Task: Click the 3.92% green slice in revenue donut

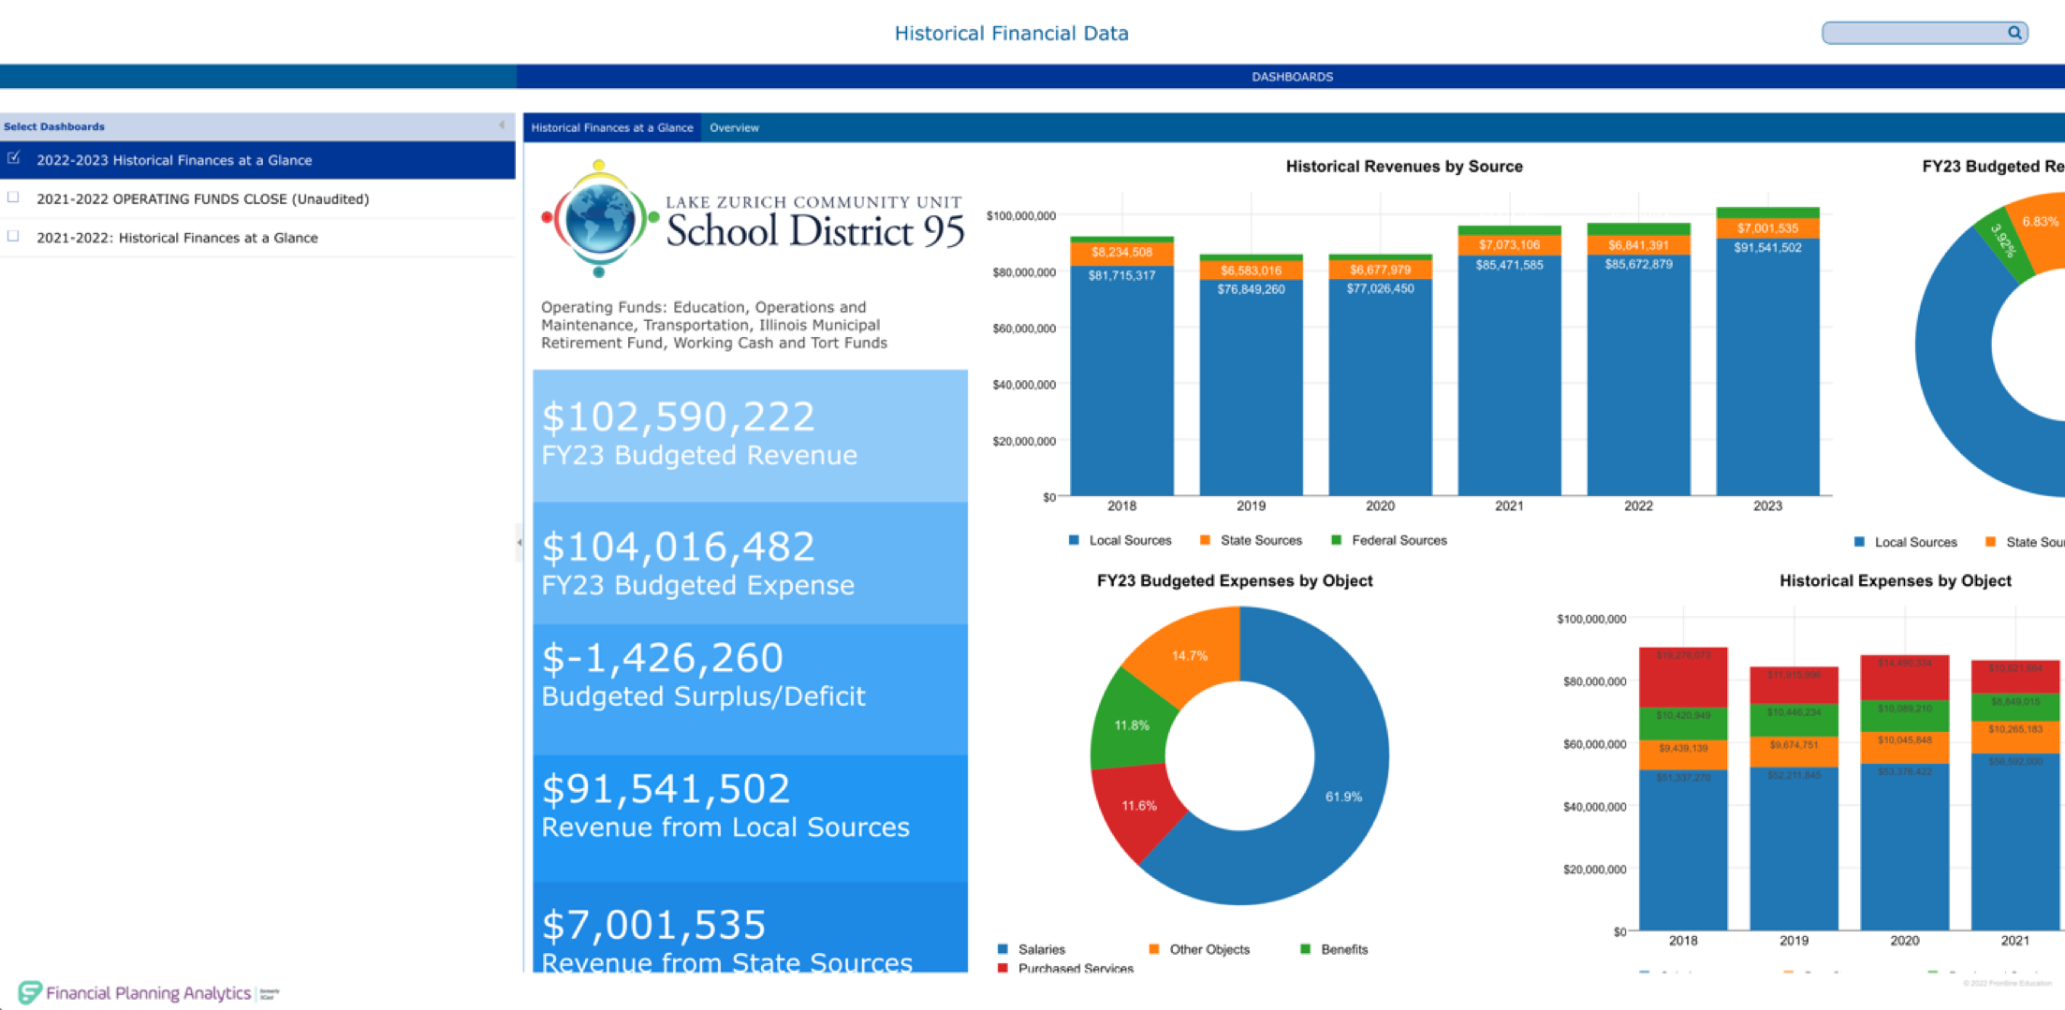Action: pyautogui.click(x=2003, y=242)
